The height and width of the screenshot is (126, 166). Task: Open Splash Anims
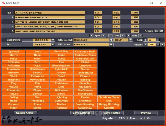coord(25,113)
